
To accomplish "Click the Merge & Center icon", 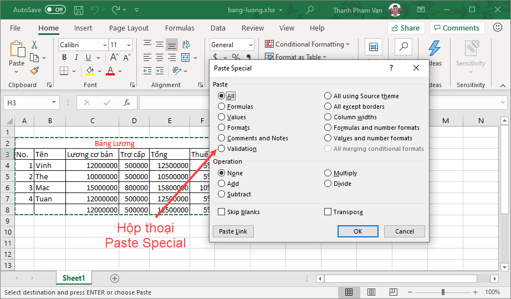I will point(186,58).
